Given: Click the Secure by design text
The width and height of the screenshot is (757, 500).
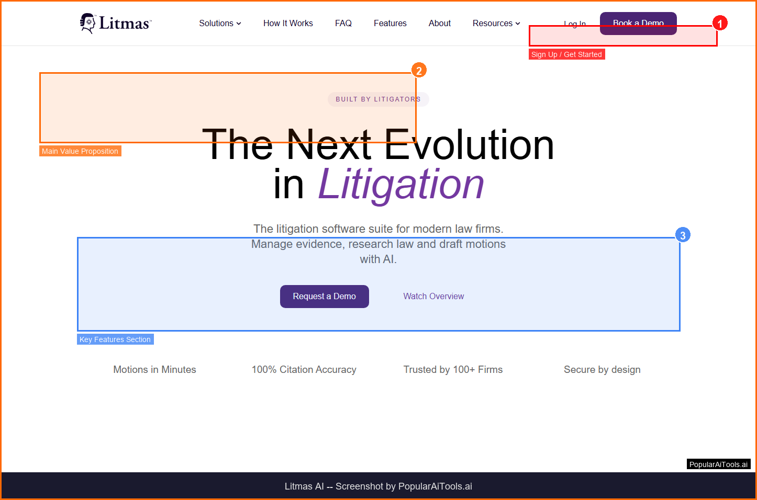Looking at the screenshot, I should coord(602,370).
